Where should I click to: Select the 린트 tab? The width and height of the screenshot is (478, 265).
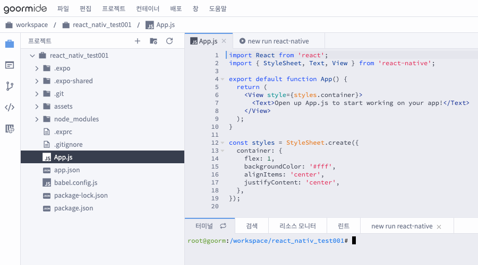click(x=344, y=226)
